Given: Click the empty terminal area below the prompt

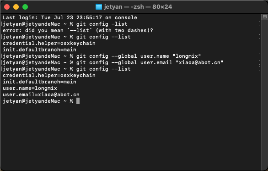Looking at the screenshot, I should point(131,137).
